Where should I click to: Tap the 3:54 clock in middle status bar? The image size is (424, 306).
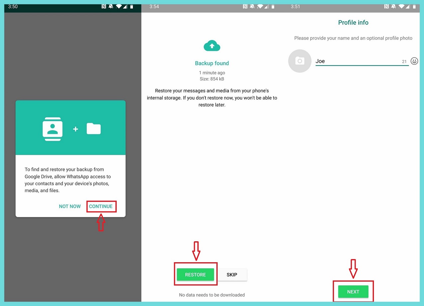154,6
